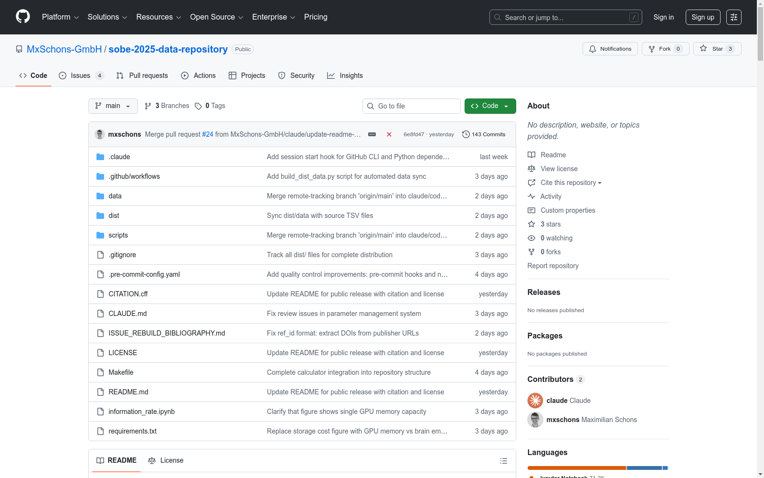Expand Cite this repository dropdown
This screenshot has width=764, height=478.
pyautogui.click(x=565, y=183)
